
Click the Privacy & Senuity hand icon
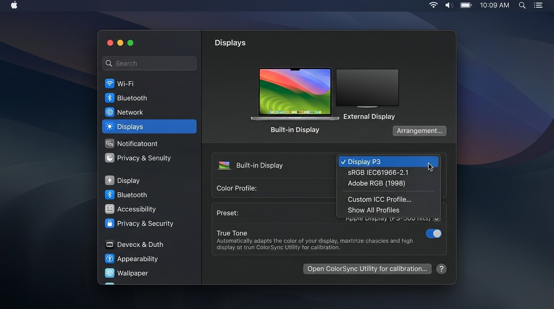110,158
